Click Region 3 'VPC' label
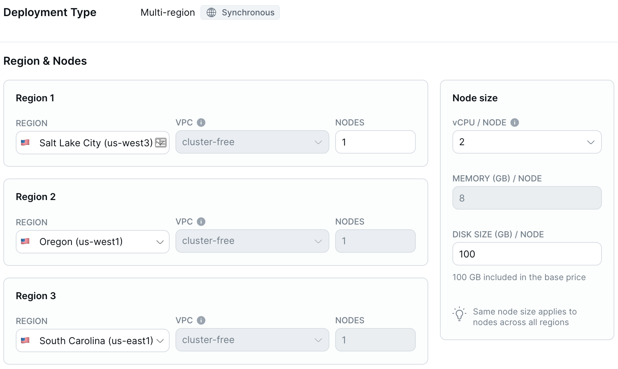 coord(184,320)
